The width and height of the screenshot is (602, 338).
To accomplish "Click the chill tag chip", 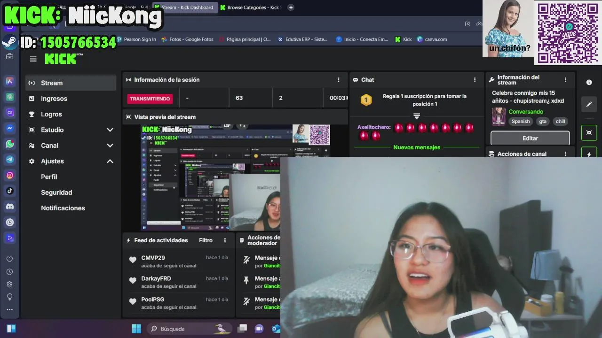I will (x=560, y=121).
